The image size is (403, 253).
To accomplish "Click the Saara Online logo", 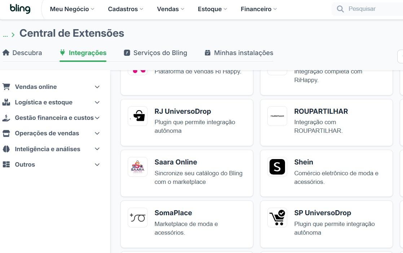I will pyautogui.click(x=138, y=167).
